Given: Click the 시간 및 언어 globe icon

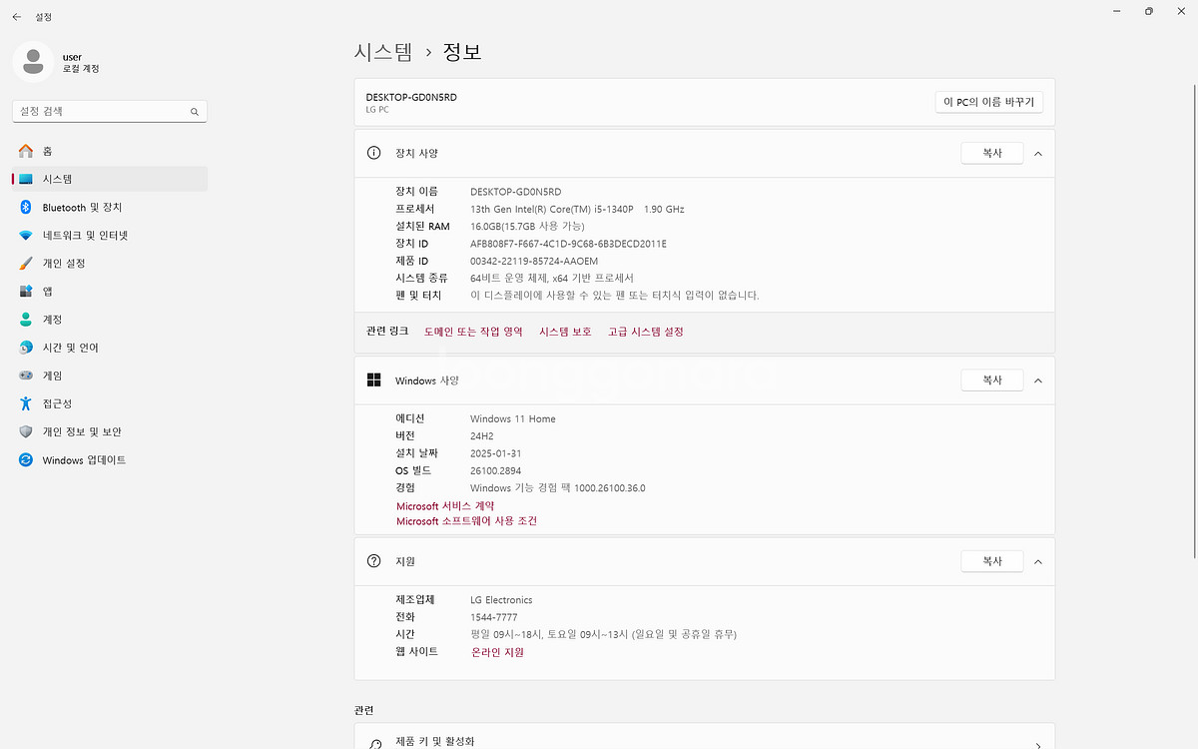Looking at the screenshot, I should pyautogui.click(x=26, y=348).
